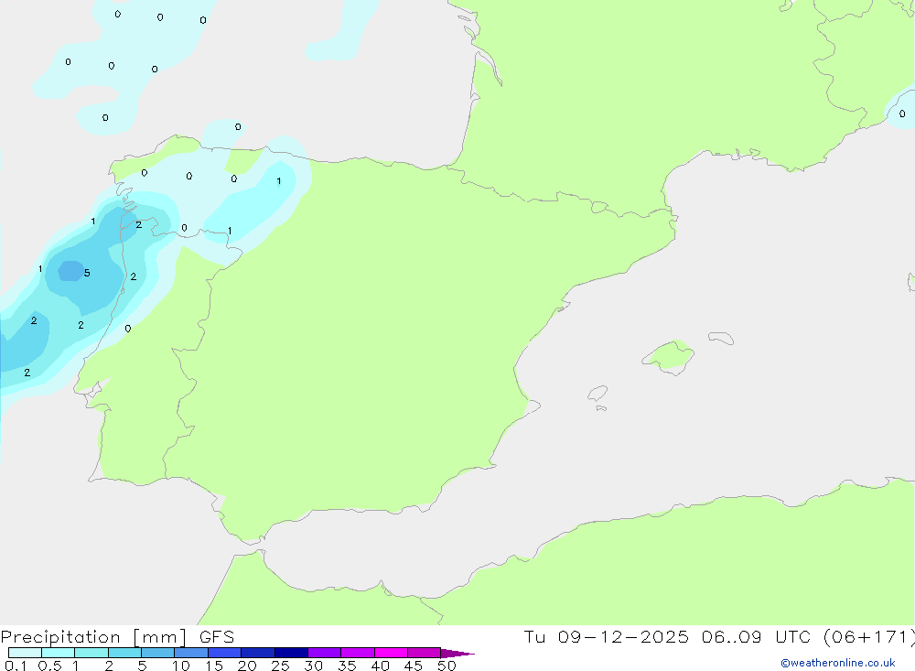The image size is (915, 671).
Task: Click the '0.5' legend scale label
Action: pos(49,666)
